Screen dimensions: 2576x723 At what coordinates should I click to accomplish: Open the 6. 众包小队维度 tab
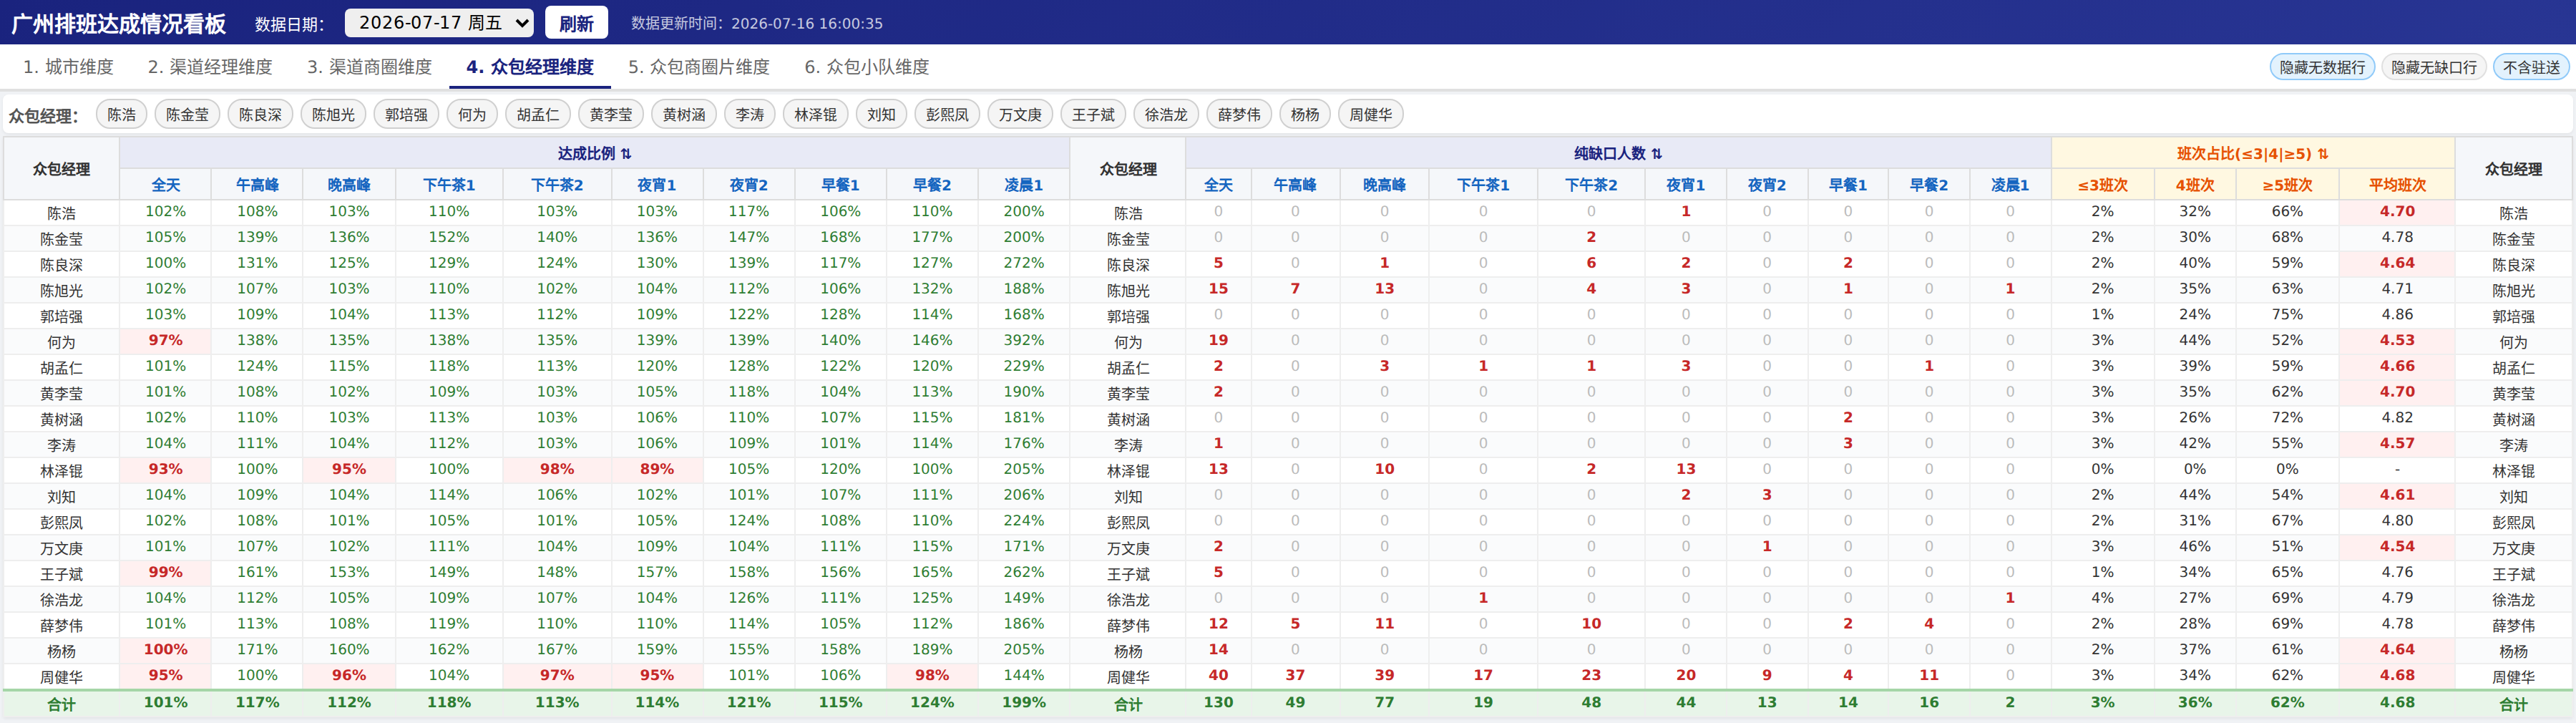867,67
